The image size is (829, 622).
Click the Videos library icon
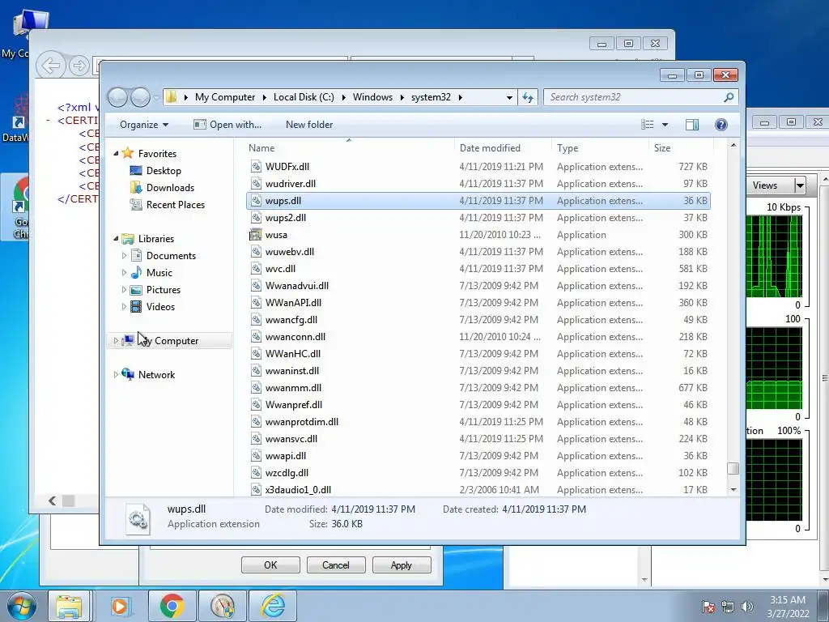(136, 306)
